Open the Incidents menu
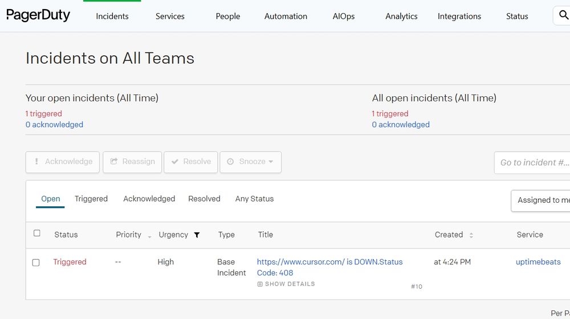This screenshot has width=570, height=319. tap(112, 17)
